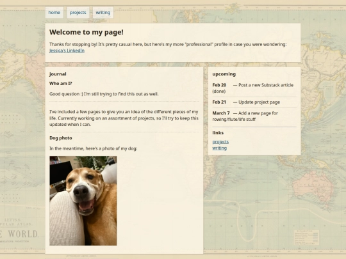346x259 pixels.
Task: Click the 'I've included a few pages' paragraph
Action: point(124,118)
